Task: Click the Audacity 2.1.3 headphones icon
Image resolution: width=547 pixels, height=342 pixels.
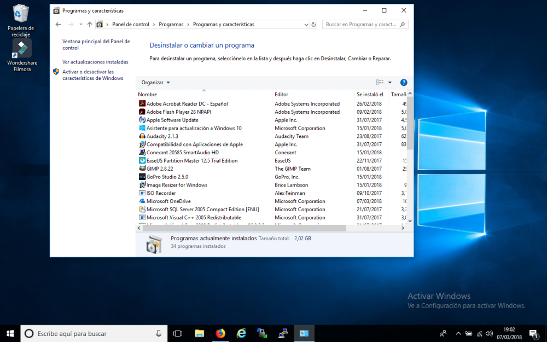Action: [x=142, y=136]
